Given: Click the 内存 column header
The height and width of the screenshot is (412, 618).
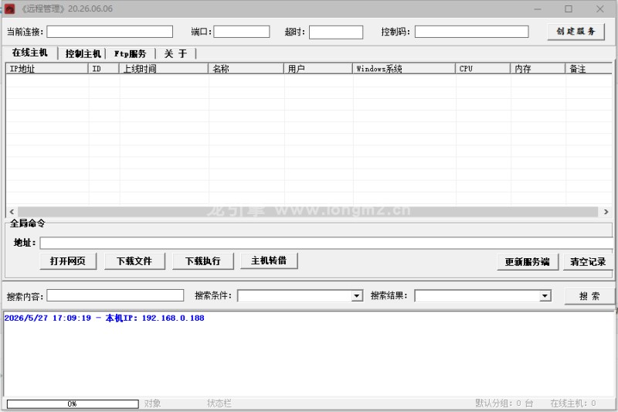Looking at the screenshot, I should coord(538,69).
